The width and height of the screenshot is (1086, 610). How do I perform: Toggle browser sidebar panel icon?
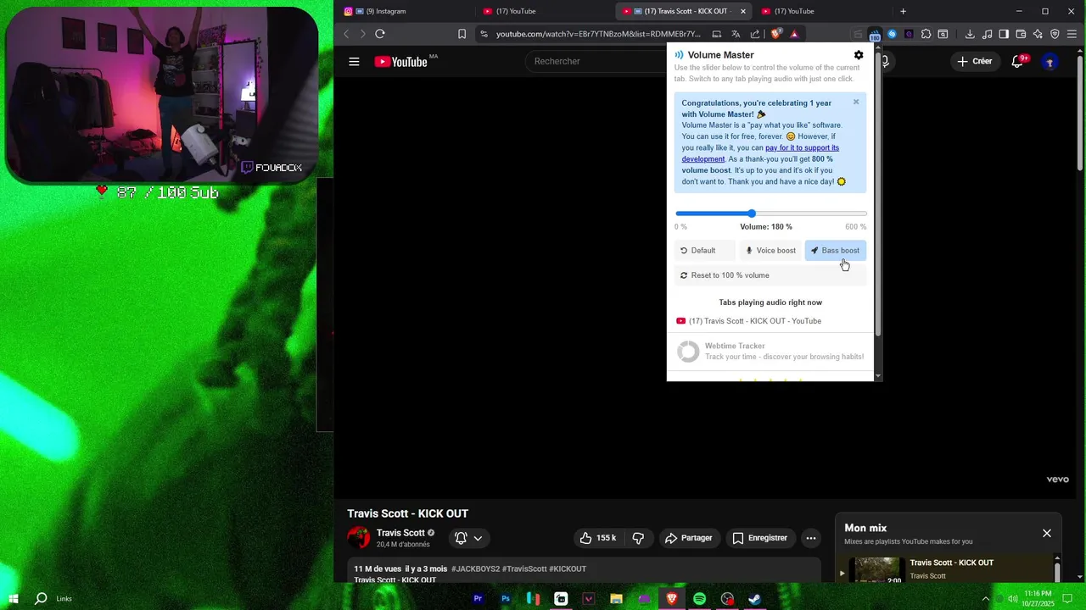click(1004, 35)
